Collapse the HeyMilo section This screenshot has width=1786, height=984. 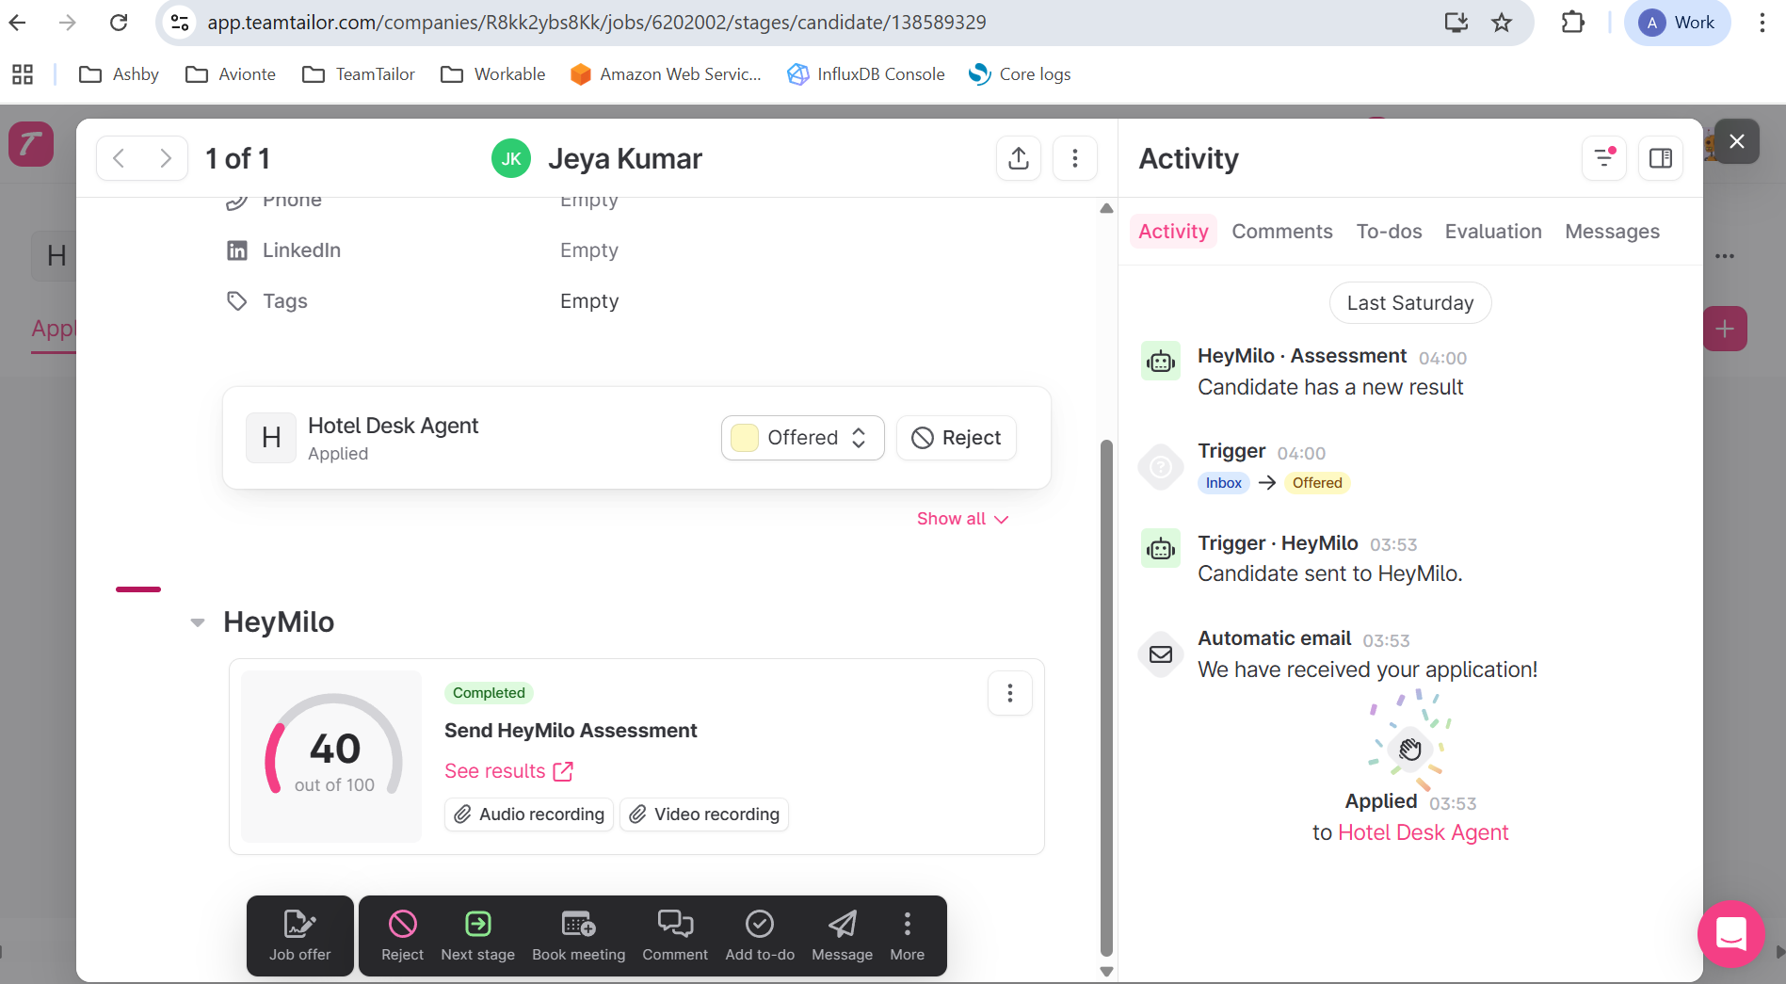tap(198, 622)
